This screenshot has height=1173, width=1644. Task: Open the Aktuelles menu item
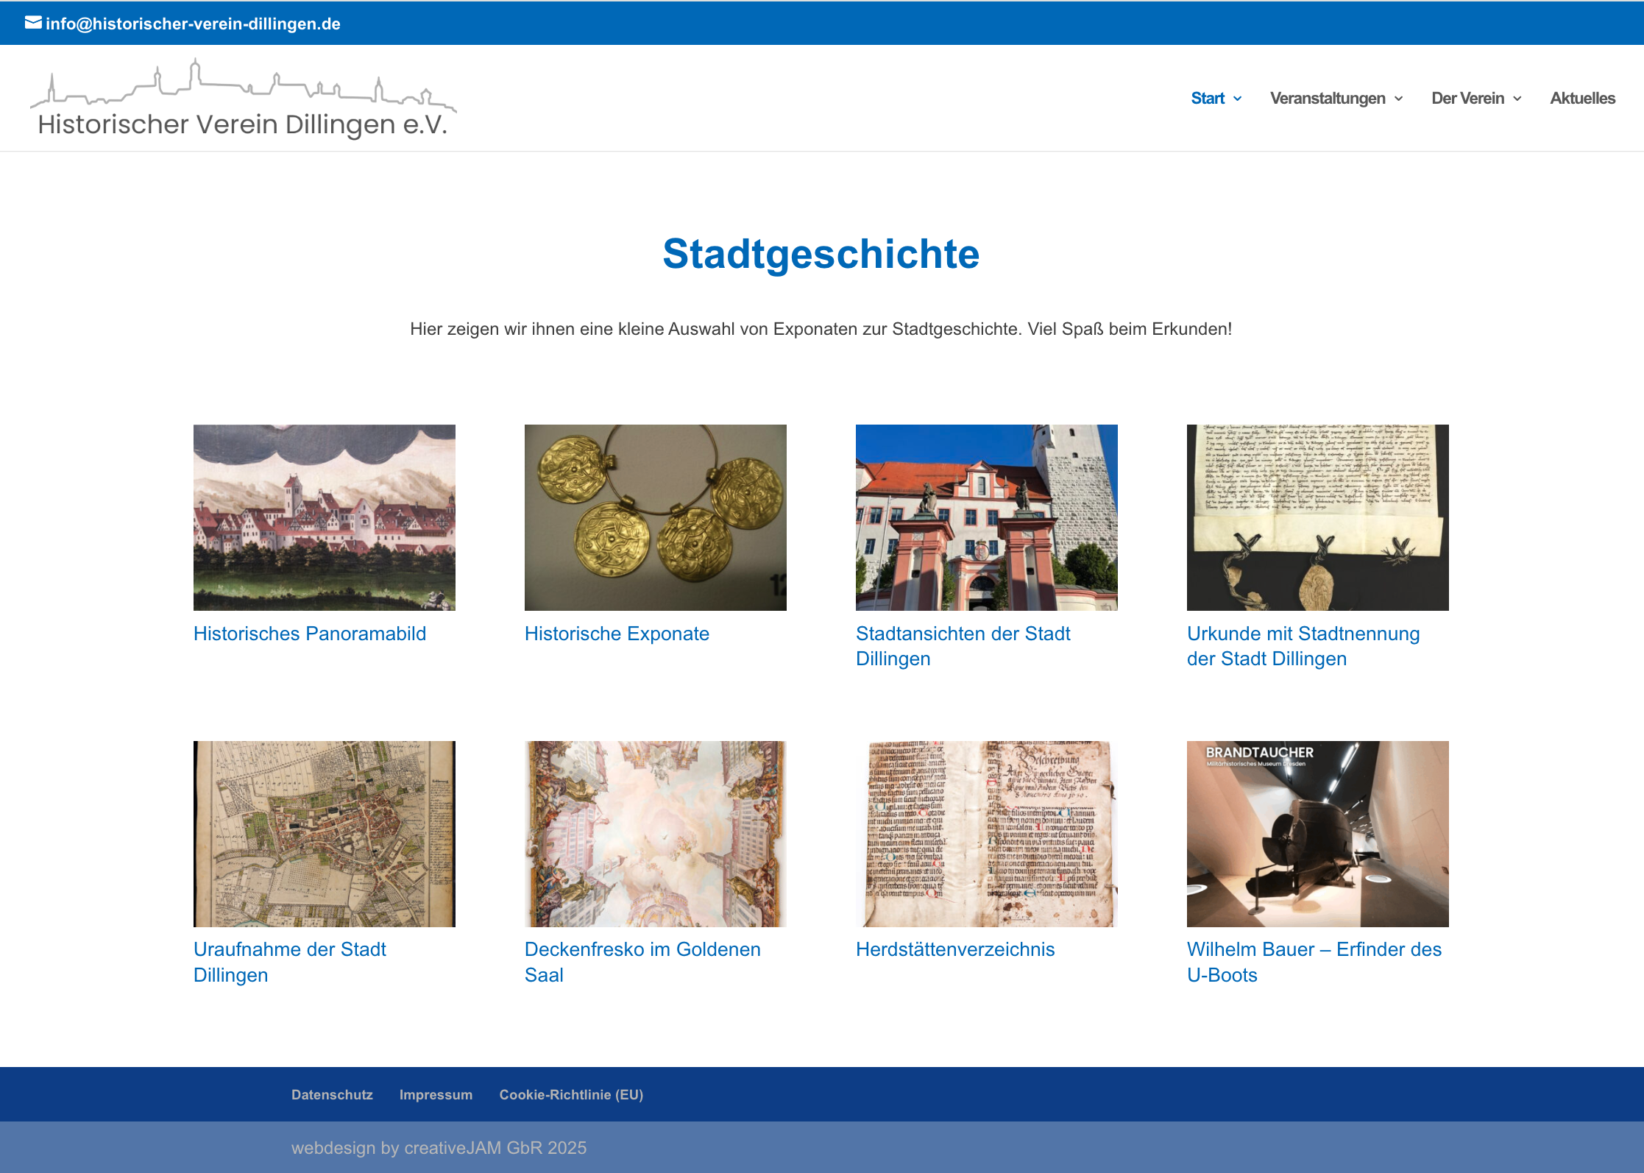pos(1582,98)
